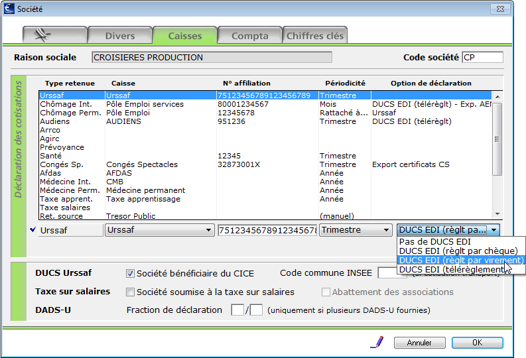The image size is (526, 358).
Task: Select the Chômage Perm. row
Action: pyautogui.click(x=265, y=113)
